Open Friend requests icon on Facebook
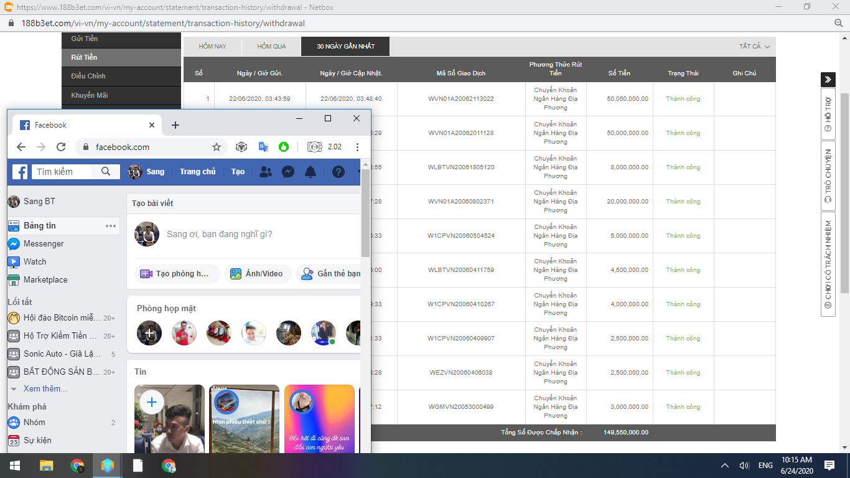The width and height of the screenshot is (850, 478). (266, 172)
